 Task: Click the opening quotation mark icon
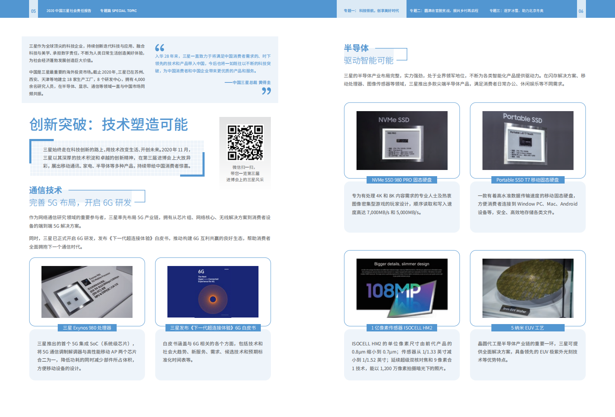160,48
